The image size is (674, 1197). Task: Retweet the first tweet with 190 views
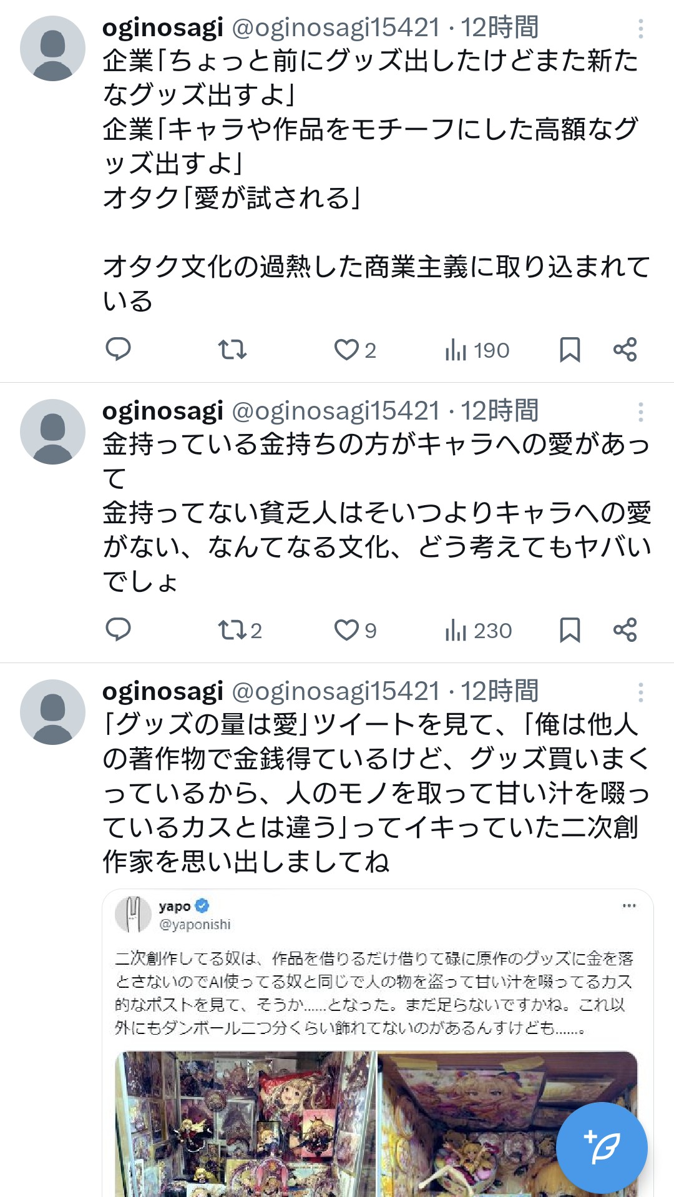[232, 349]
